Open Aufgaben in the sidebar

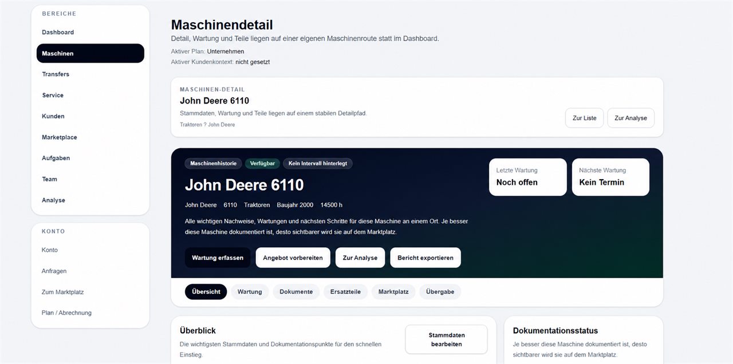90,158
